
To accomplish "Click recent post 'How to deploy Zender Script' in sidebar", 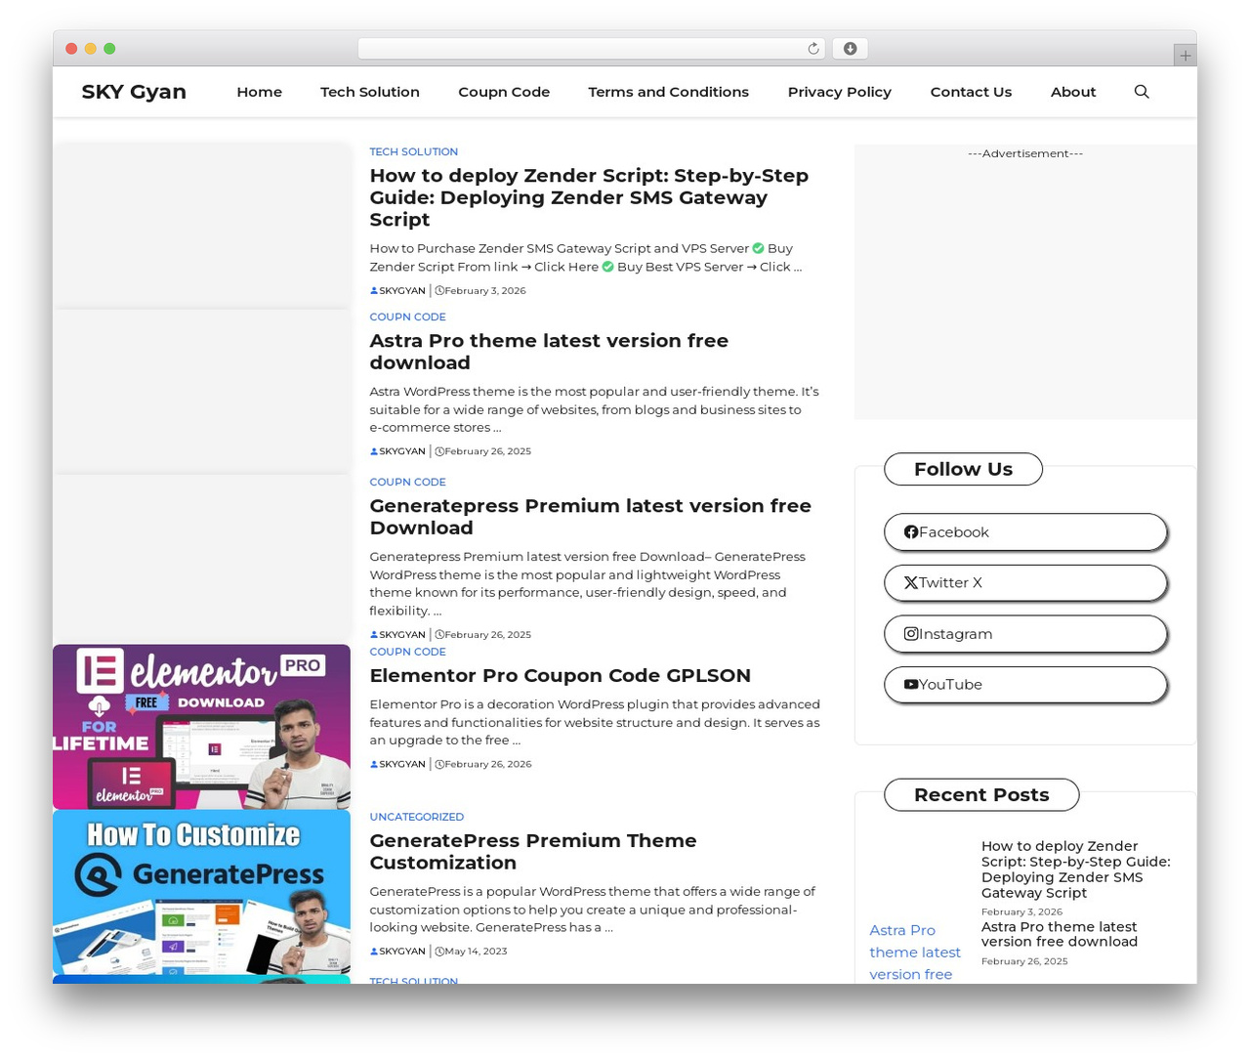I will coord(1075,869).
